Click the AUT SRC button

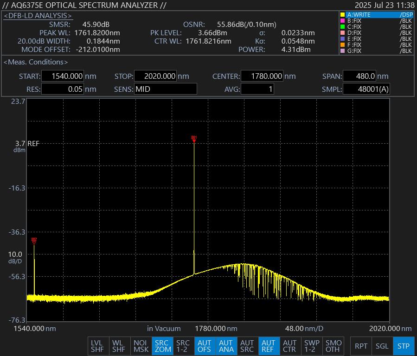pos(247,346)
